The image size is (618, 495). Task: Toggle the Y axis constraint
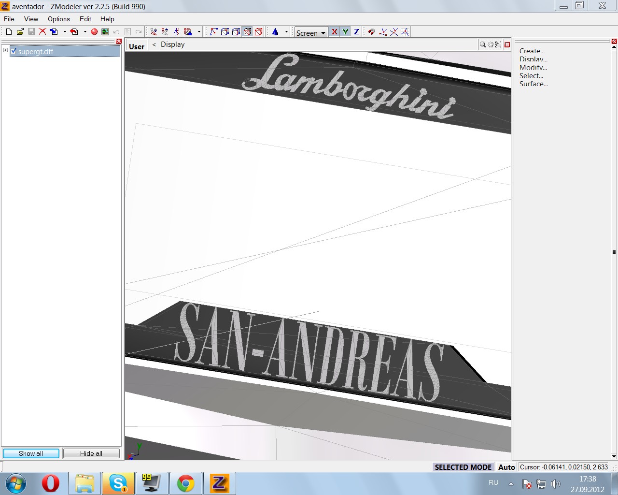click(345, 32)
